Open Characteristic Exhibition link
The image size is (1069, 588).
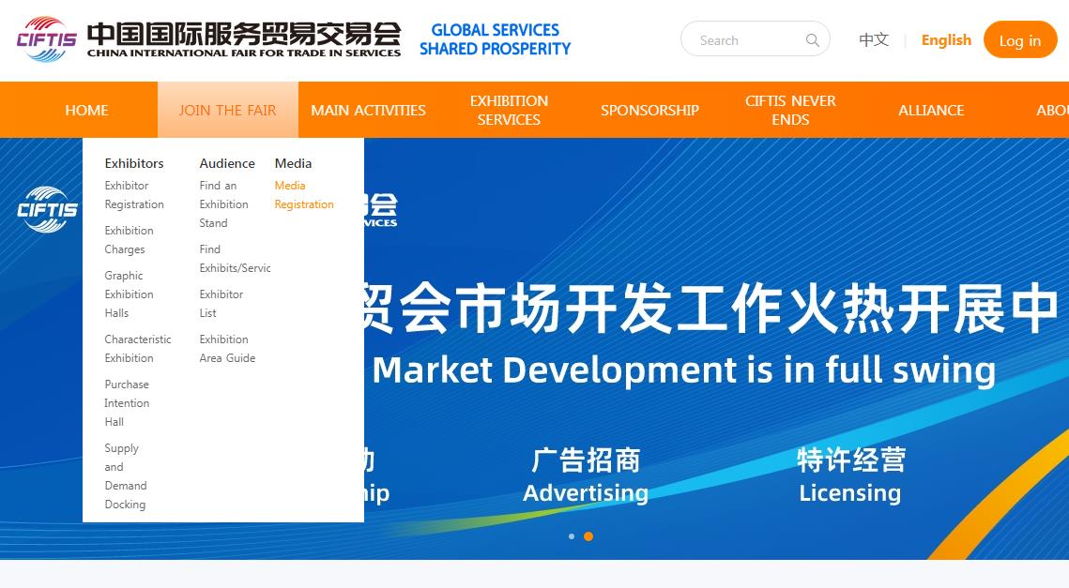point(138,349)
